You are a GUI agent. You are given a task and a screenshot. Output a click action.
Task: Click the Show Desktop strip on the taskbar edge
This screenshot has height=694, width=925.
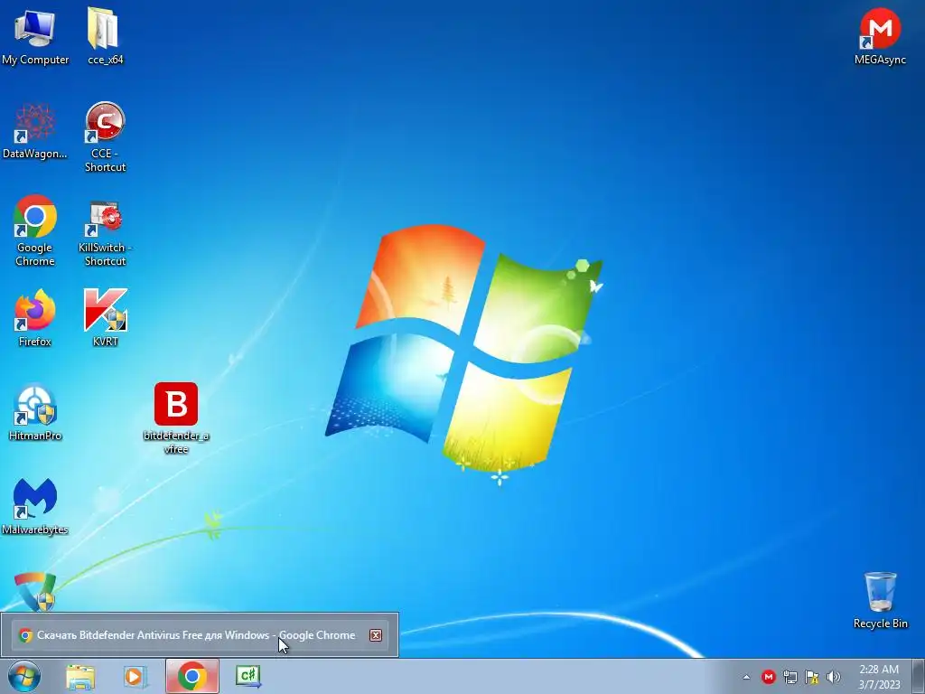coord(919,676)
